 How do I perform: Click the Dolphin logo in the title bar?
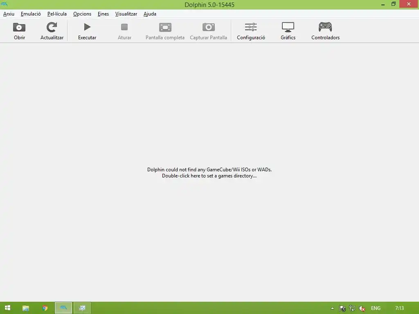4,4
